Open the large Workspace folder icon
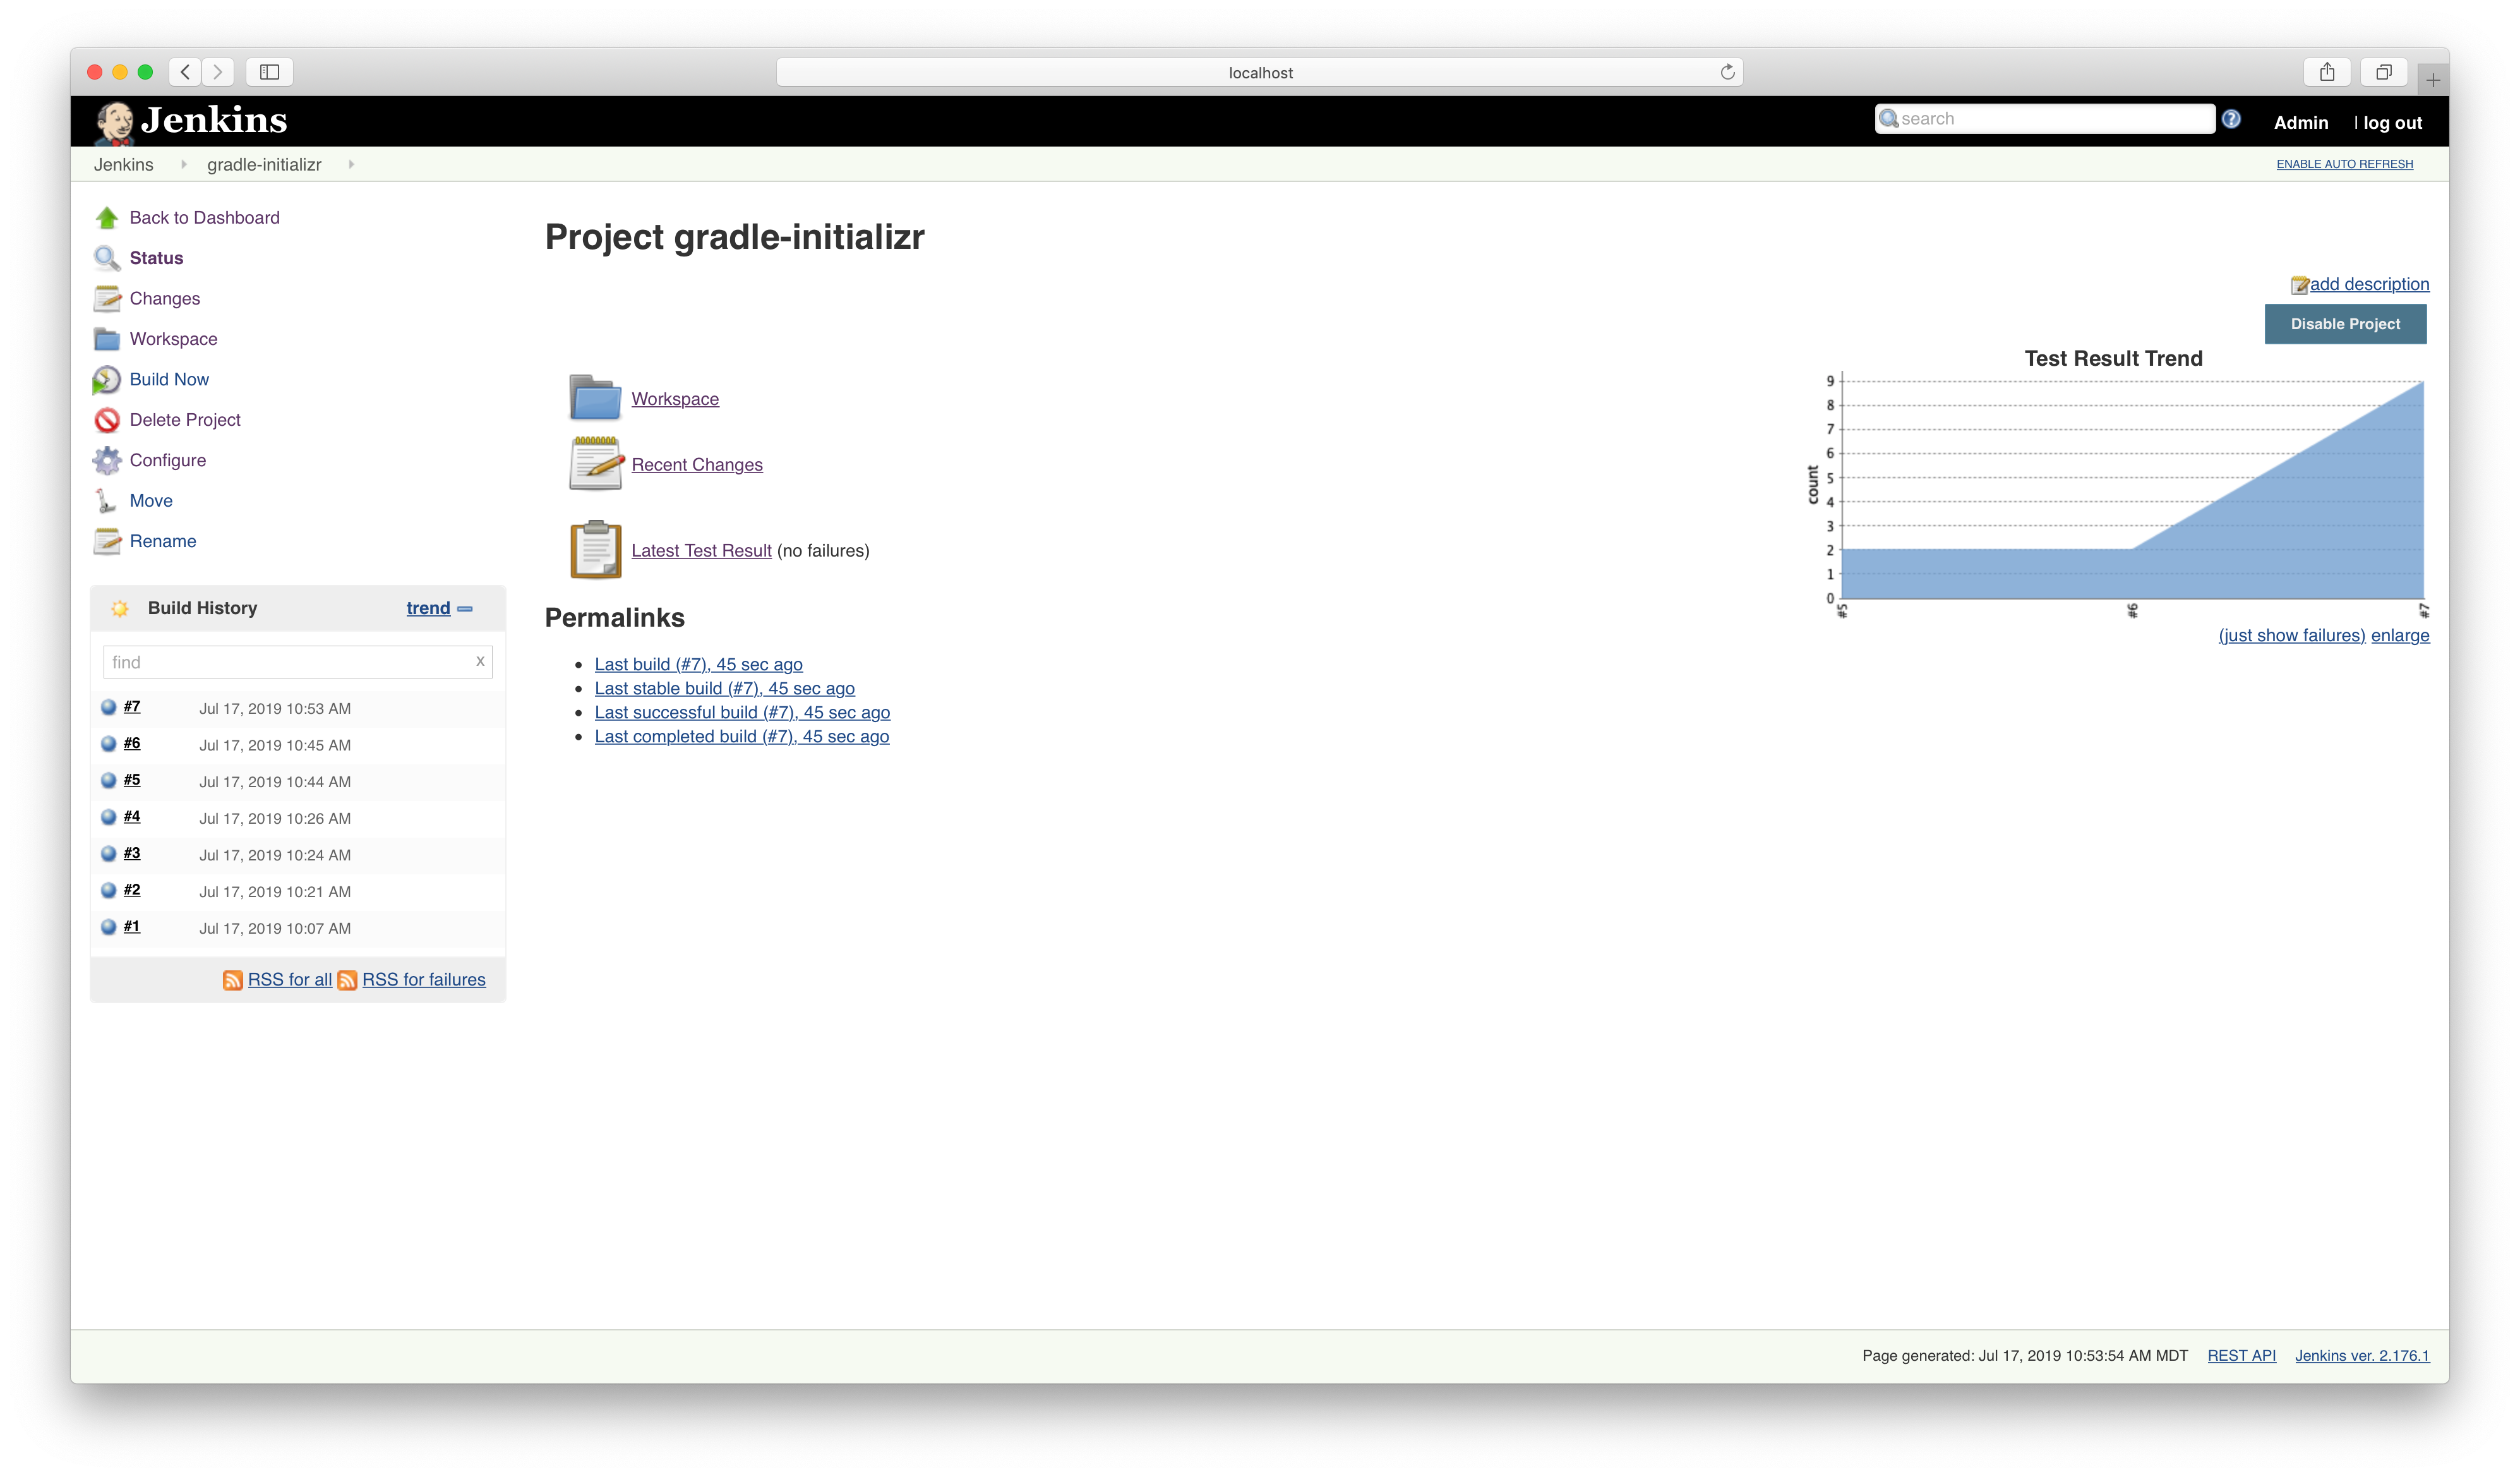Image resolution: width=2520 pixels, height=1477 pixels. point(595,398)
